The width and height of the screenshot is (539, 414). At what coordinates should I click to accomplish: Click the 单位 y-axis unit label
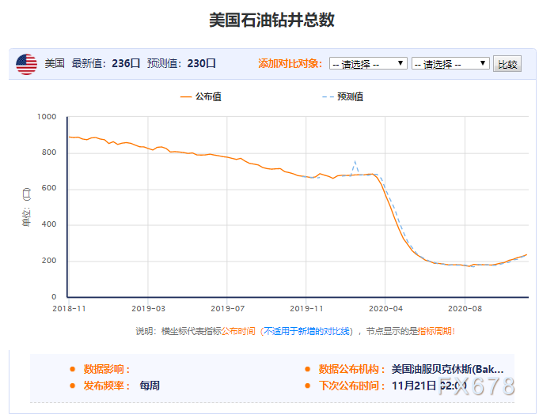[x=26, y=207]
